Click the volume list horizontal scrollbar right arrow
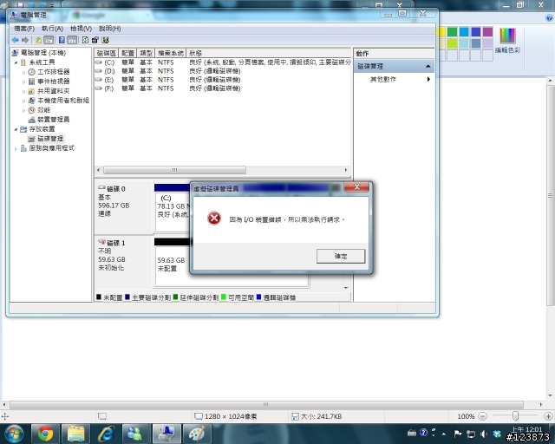Image resolution: width=555 pixels, height=444 pixels. point(346,170)
